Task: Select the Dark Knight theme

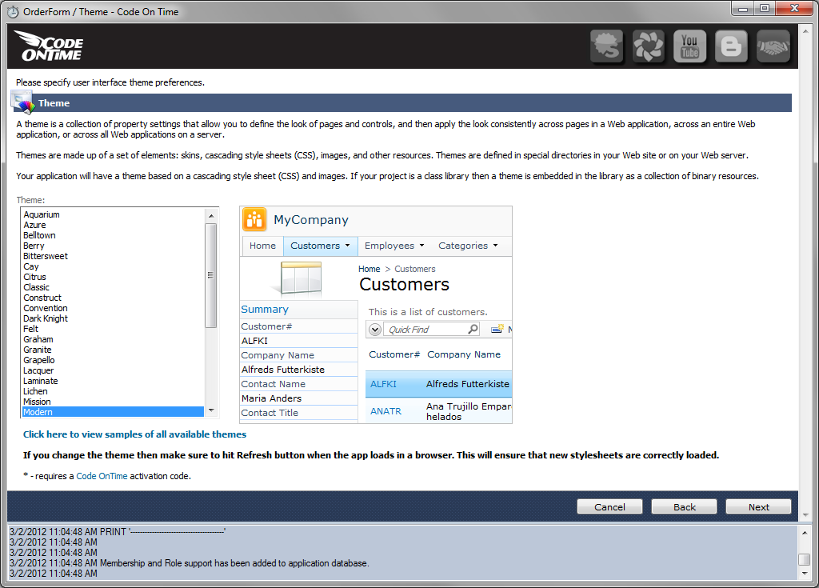Action: point(112,318)
